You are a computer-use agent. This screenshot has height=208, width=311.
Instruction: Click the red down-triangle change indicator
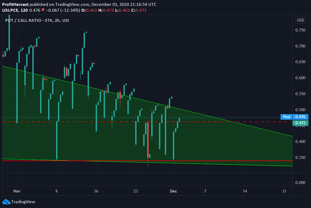43,10
